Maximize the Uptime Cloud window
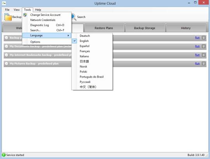This screenshot has height=159, width=210. coord(195,3)
